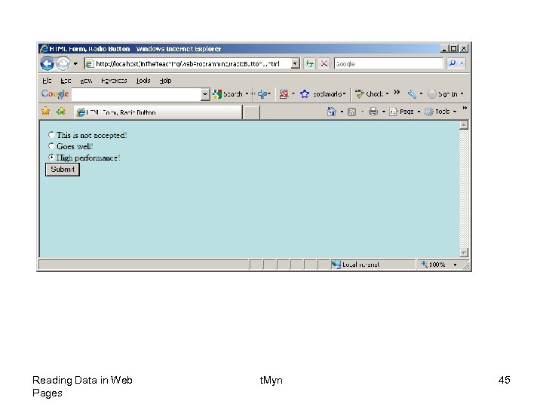Image resolution: width=543 pixels, height=407 pixels.
Task: Open the zoom level dropdown arrow
Action: (x=455, y=265)
